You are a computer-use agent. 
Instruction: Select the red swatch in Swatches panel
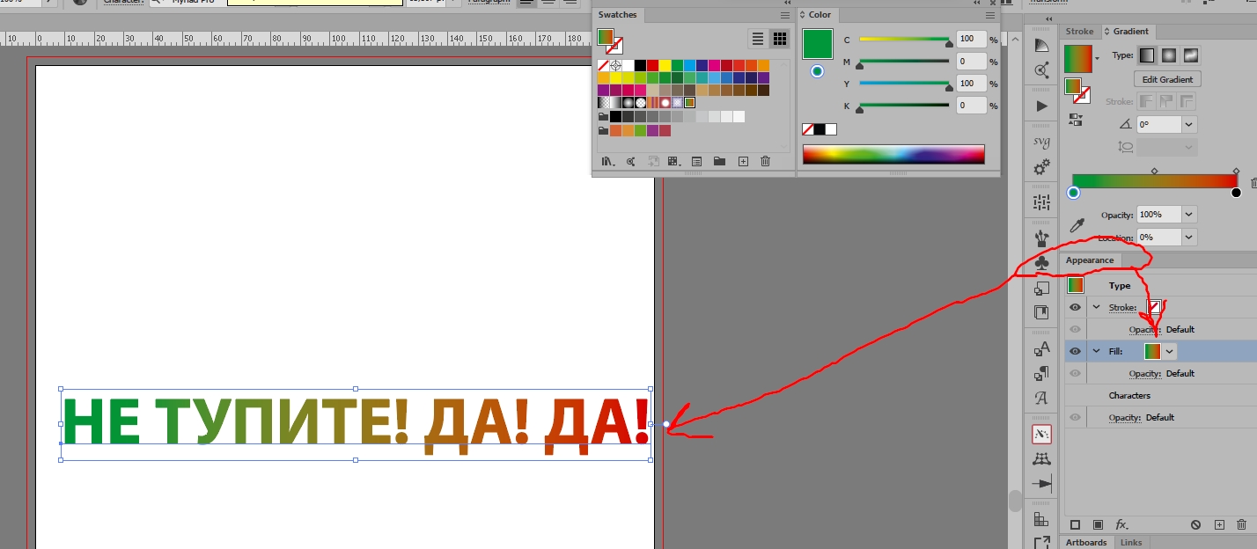pos(652,65)
